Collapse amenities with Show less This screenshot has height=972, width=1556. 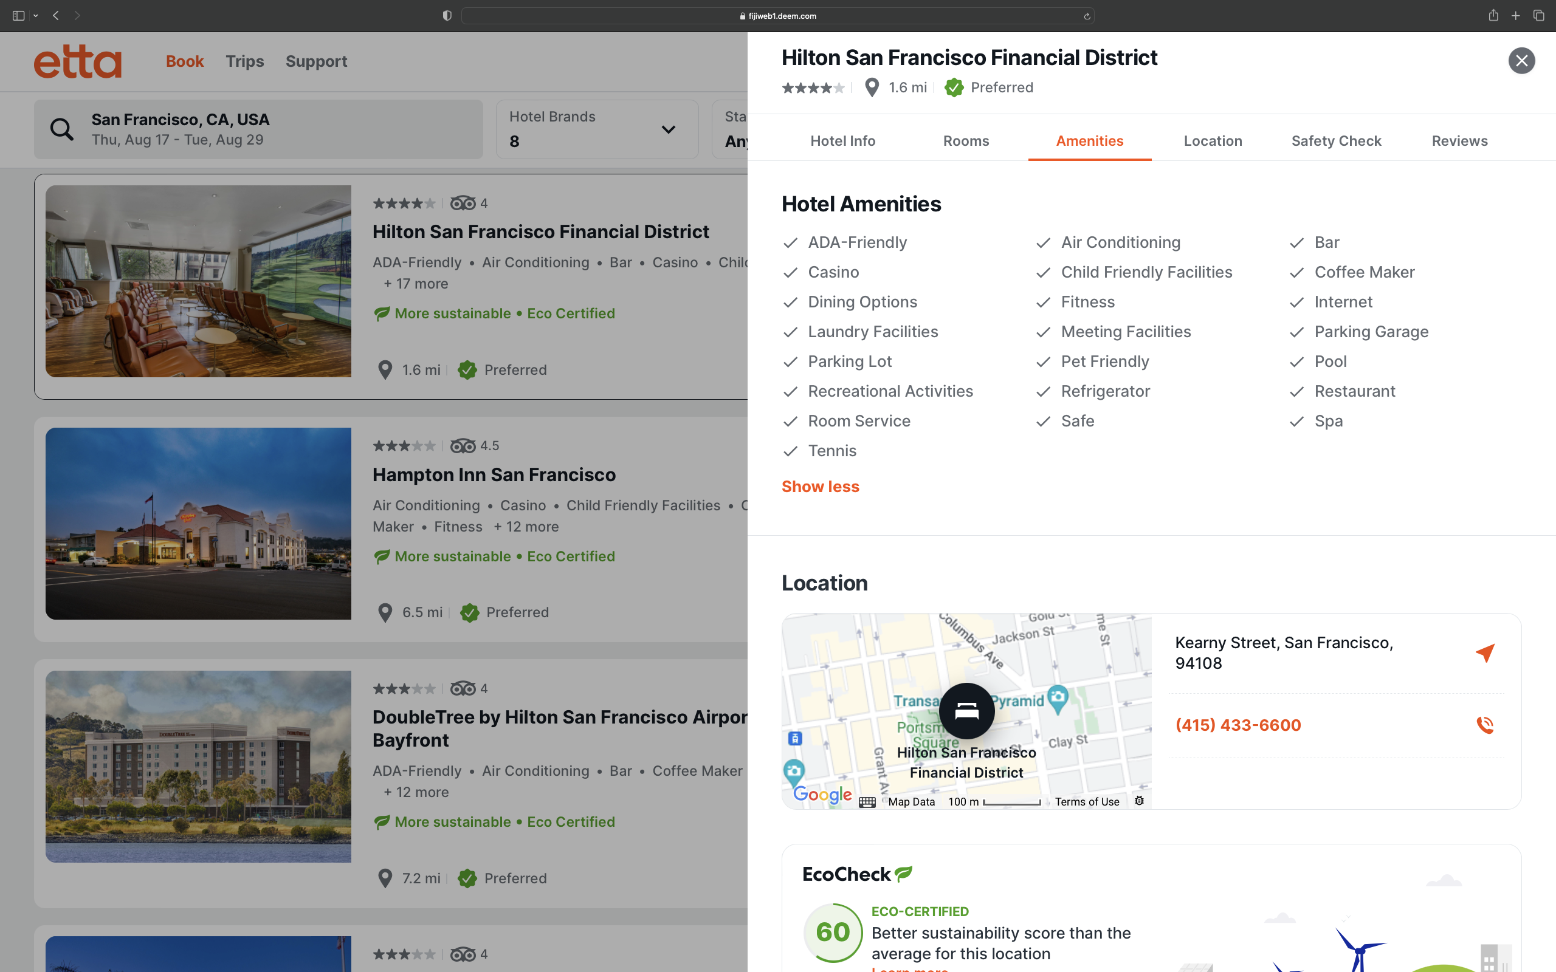[820, 487]
